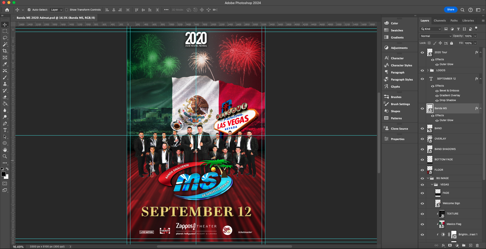
Task: Add a layer mask icon
Action: [450, 245]
